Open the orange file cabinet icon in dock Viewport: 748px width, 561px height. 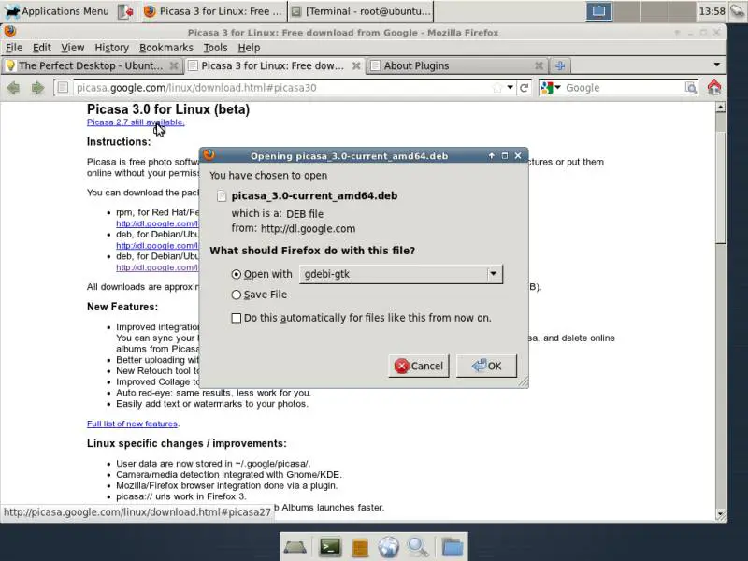(x=360, y=548)
